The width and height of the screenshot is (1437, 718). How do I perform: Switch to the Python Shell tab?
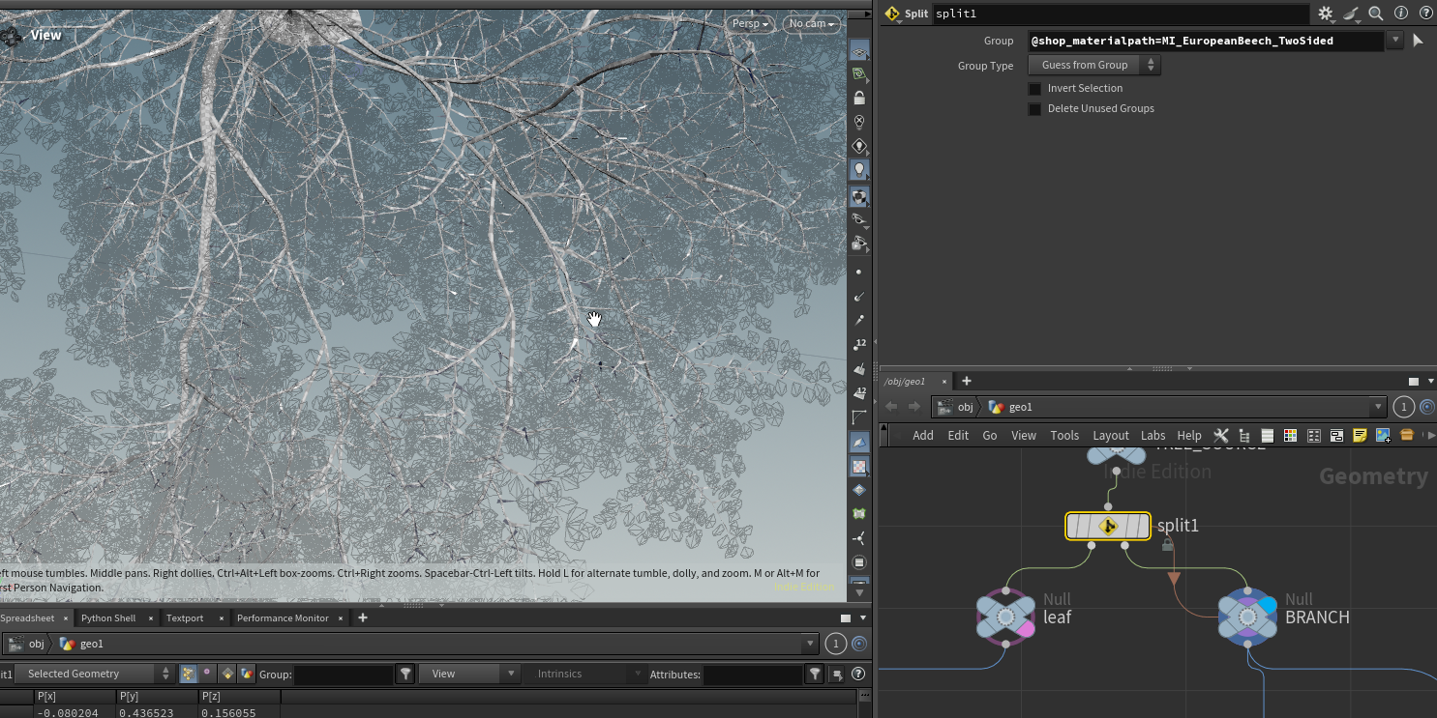(x=108, y=617)
